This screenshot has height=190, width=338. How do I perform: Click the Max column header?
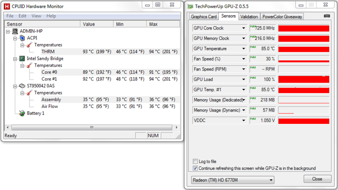163,24
